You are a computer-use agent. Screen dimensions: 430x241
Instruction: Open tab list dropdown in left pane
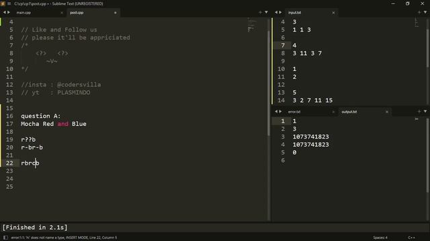tap(266, 12)
